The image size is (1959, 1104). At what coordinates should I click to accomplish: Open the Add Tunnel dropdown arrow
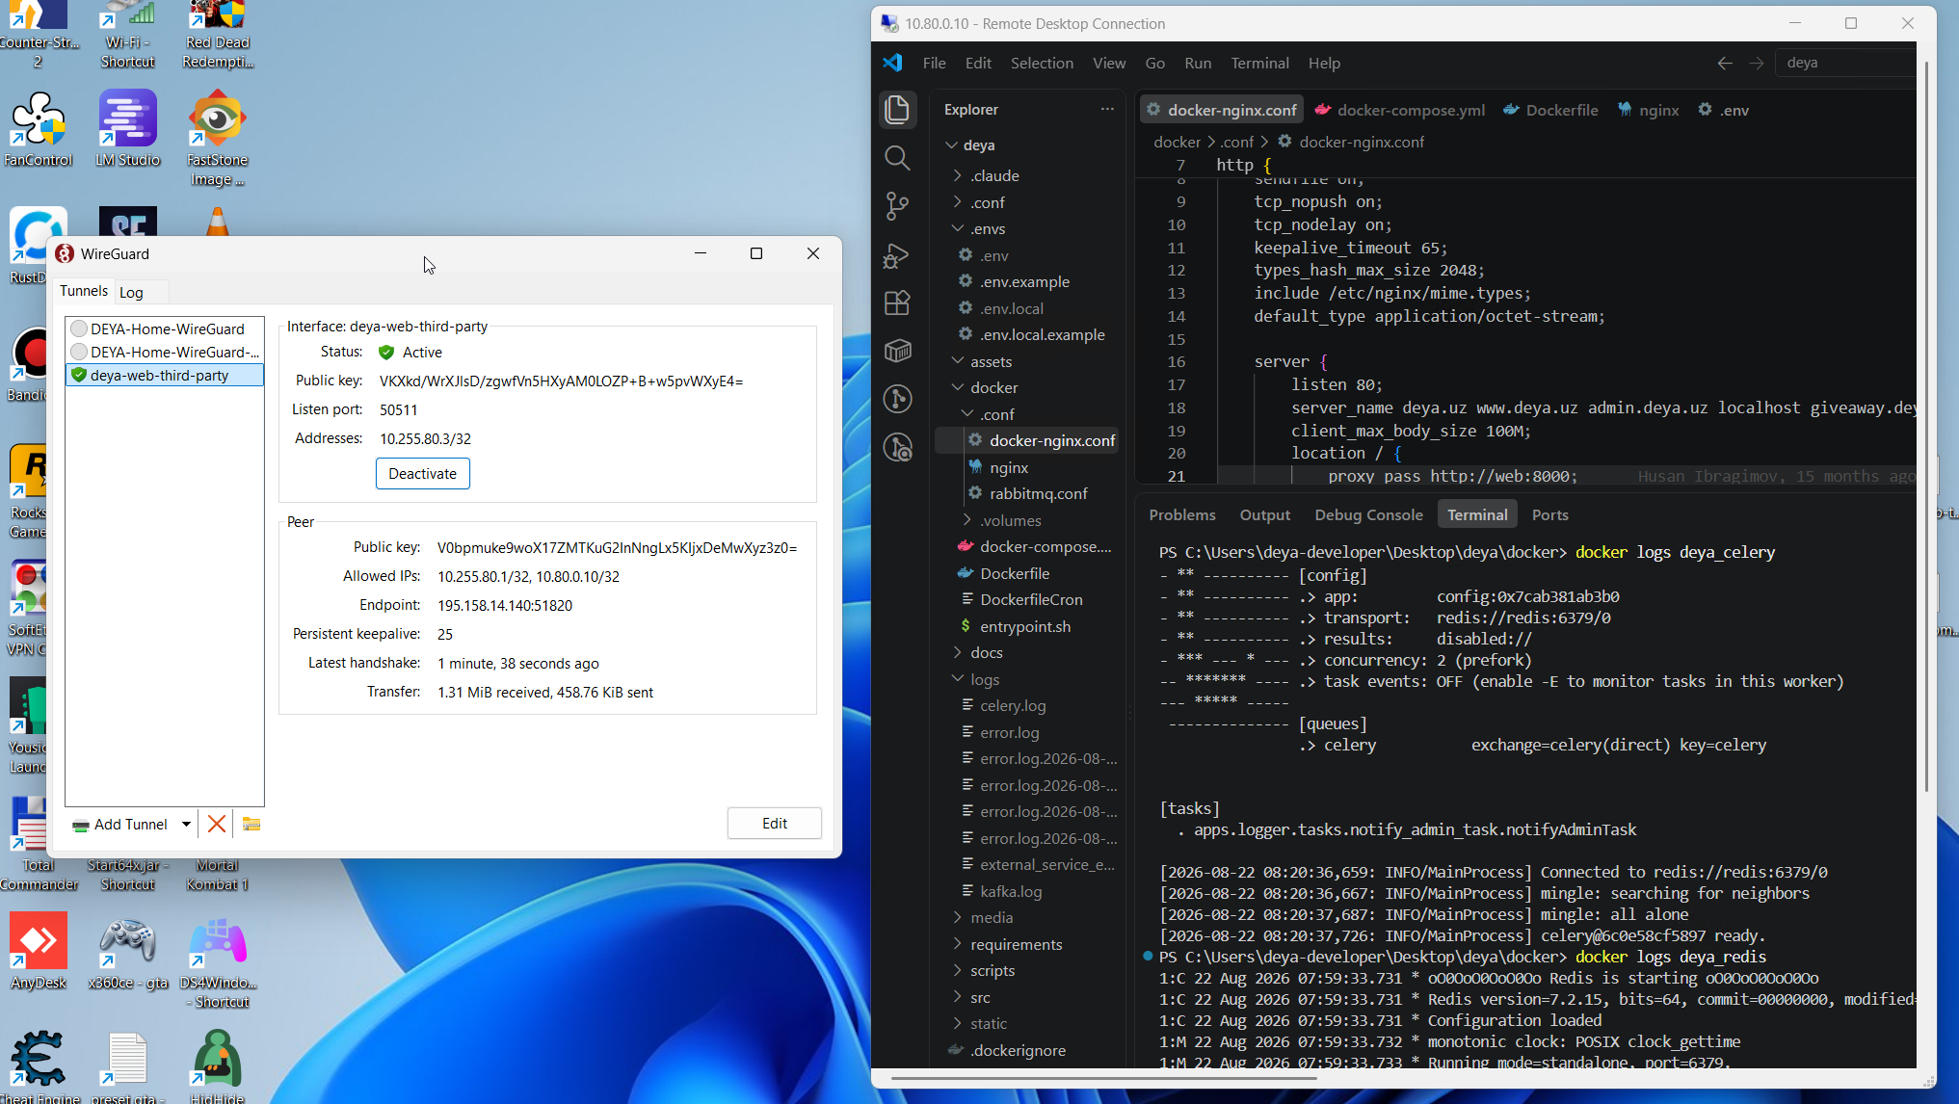tap(186, 825)
